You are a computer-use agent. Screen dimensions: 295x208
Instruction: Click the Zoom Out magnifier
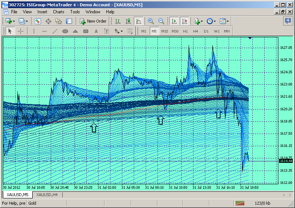point(161,21)
